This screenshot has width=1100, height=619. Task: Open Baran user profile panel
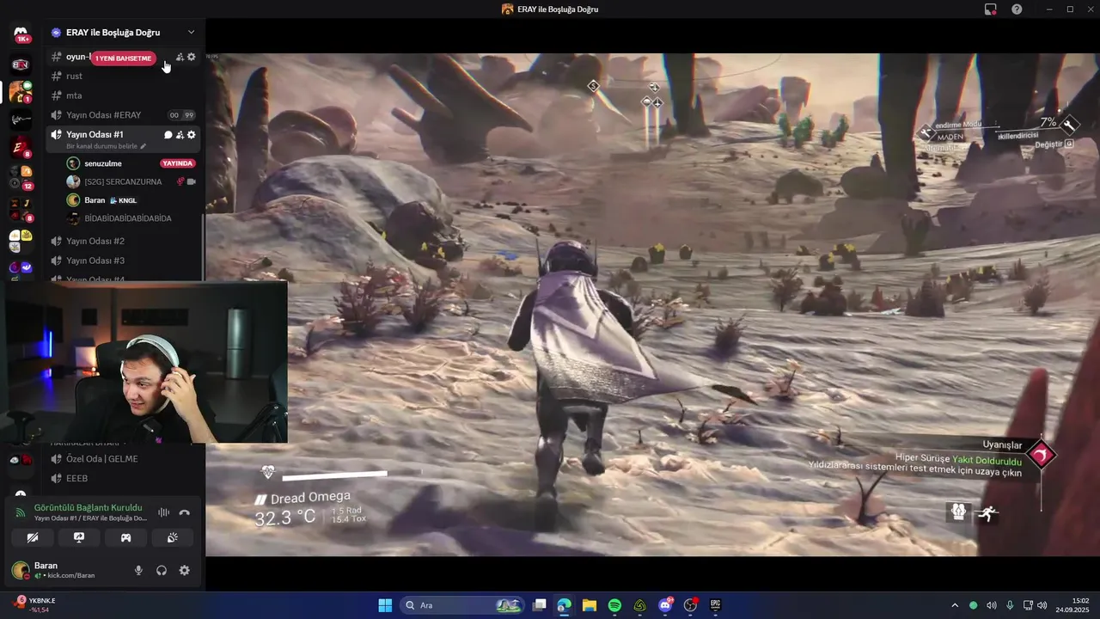pyautogui.click(x=66, y=570)
